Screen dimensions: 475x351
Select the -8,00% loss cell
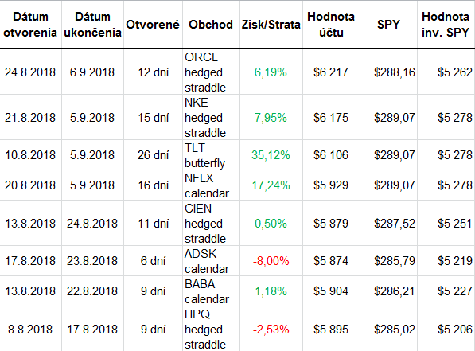[x=271, y=261]
